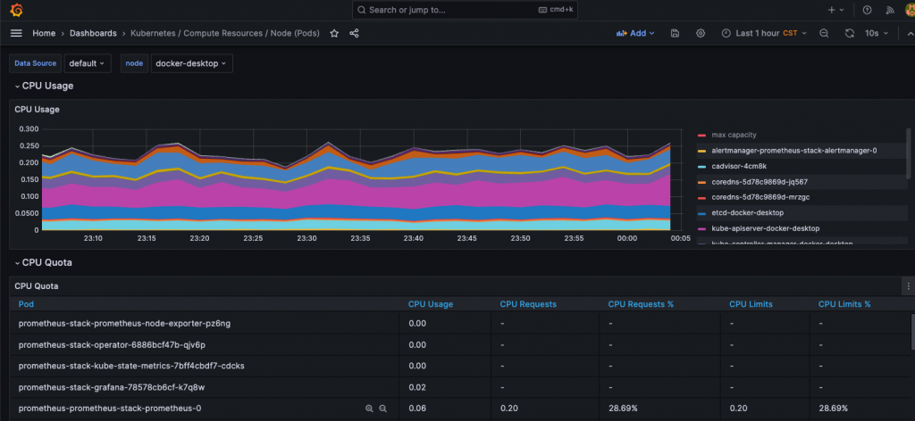Go to Dashboards breadcrumb
915x421 pixels.
click(x=93, y=33)
